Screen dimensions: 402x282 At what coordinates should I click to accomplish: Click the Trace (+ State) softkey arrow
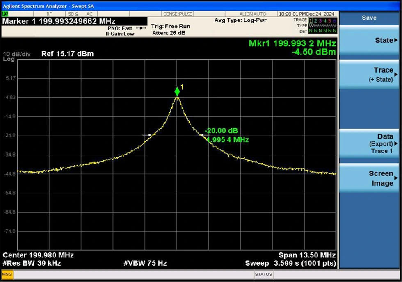click(396, 75)
